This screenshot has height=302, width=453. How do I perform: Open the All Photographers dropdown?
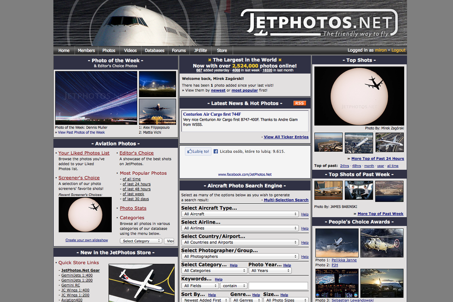(x=240, y=256)
